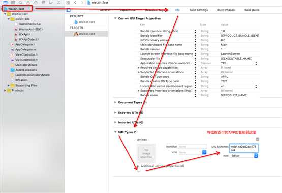
Task: Select Main.storyboard file
Action: click(x=26, y=65)
